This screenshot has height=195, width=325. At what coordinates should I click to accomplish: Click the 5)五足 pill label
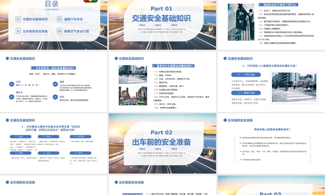(48, 153)
